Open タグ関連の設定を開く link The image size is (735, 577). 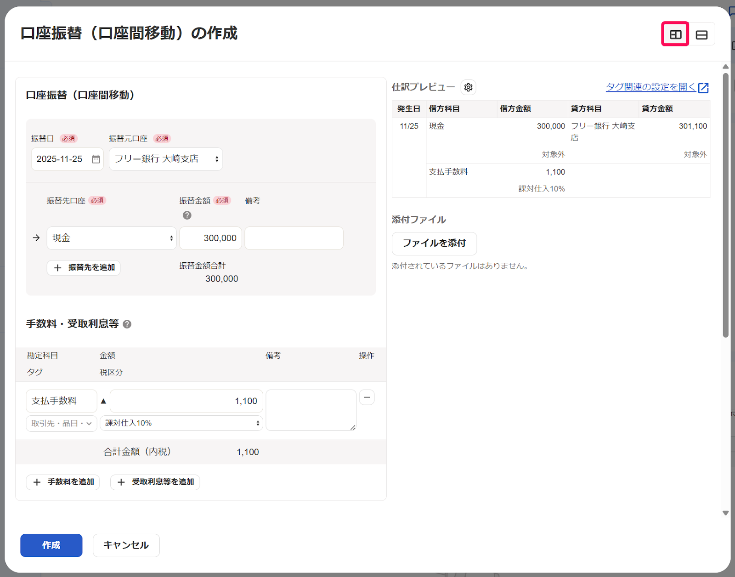click(650, 87)
